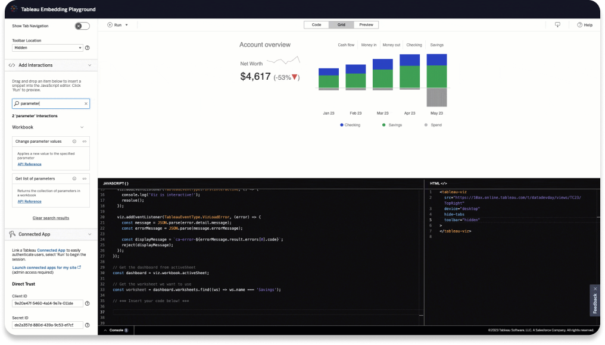The image size is (605, 345).
Task: Collapse the Workbook interactions group
Action: (82, 127)
